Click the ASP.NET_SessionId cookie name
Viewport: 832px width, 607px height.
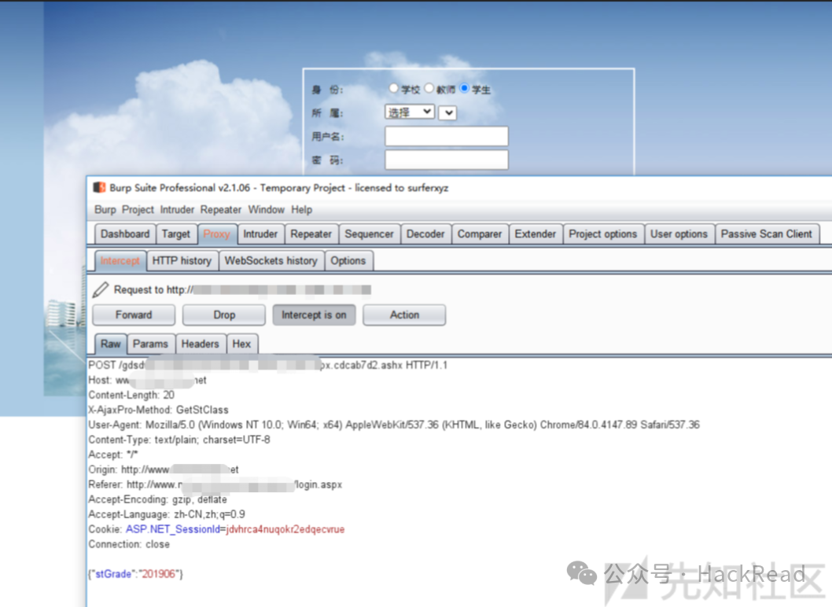click(172, 529)
